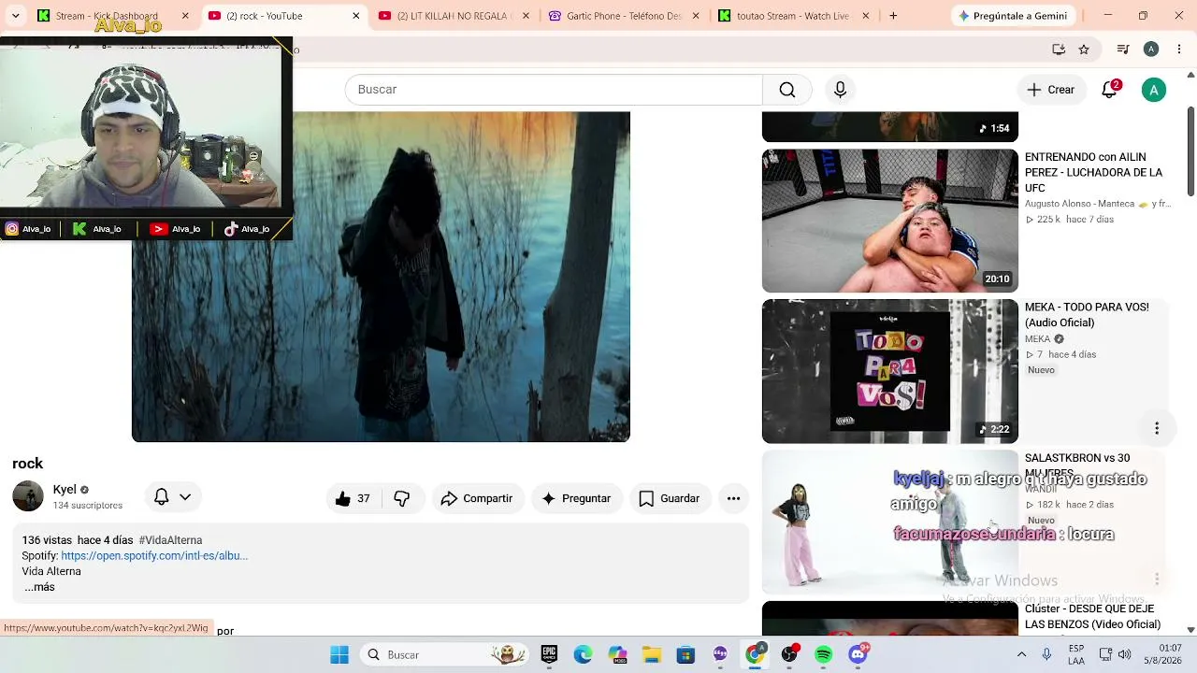
Task: Open a new browser tab
Action: coord(893,16)
